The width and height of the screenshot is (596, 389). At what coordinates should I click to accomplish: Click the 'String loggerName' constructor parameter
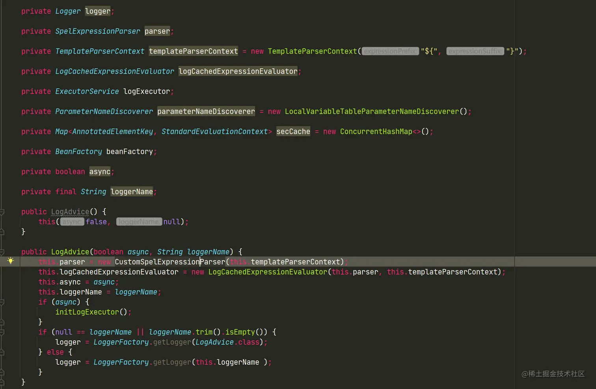click(x=193, y=252)
